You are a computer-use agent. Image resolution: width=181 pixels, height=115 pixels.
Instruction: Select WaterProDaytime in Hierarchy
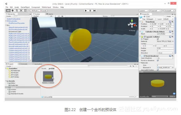point(14,19)
